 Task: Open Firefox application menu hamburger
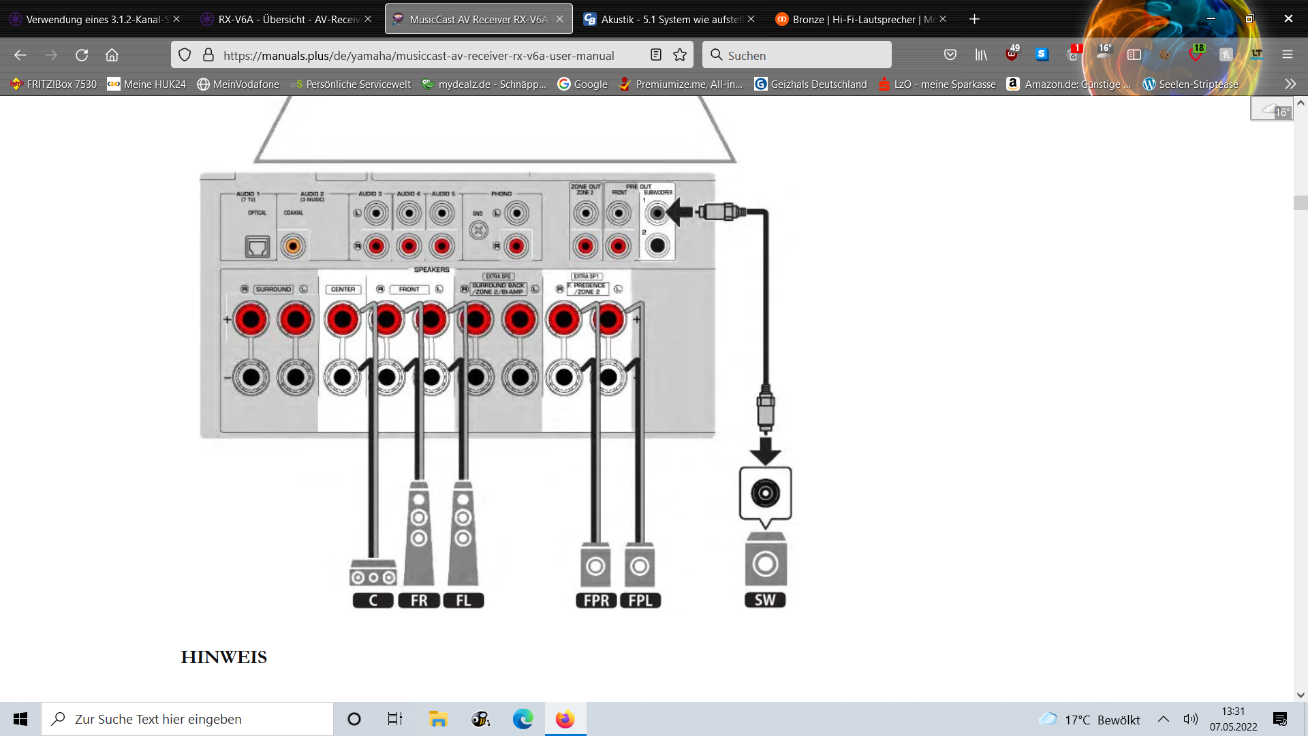[1288, 55]
